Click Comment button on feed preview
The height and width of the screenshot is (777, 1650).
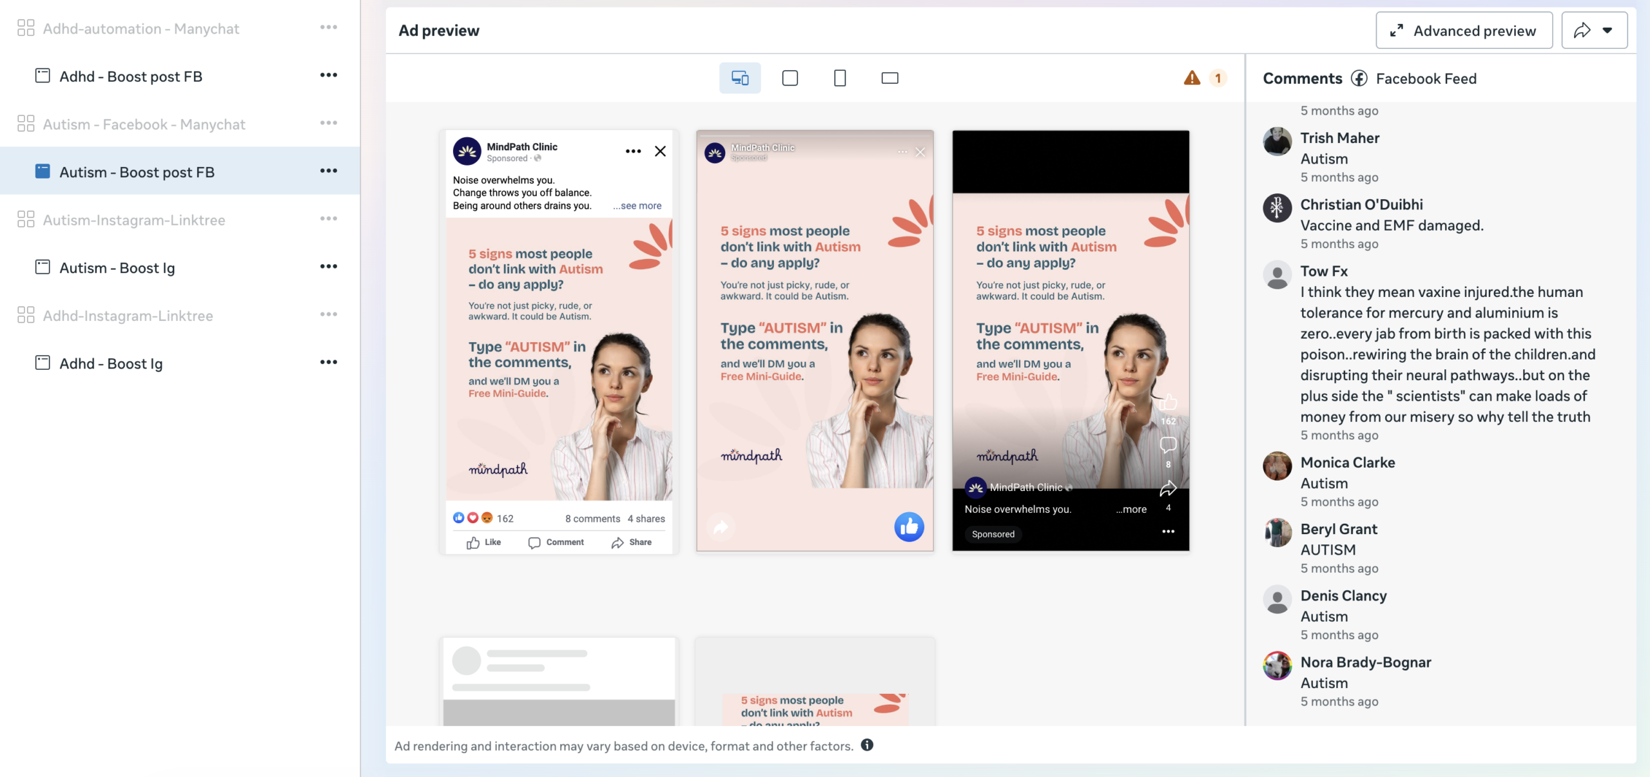pos(556,542)
